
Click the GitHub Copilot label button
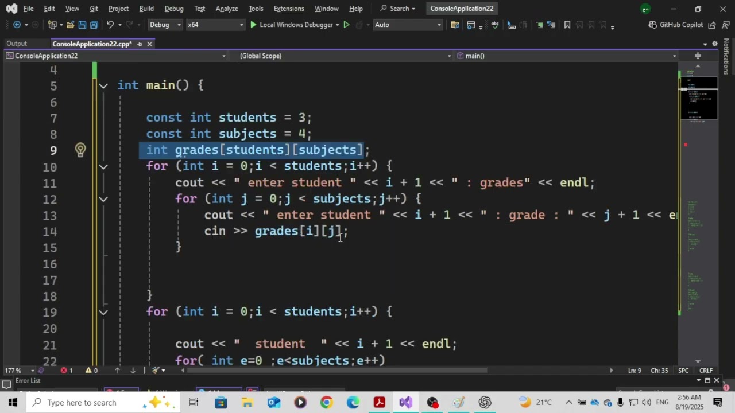tap(682, 25)
